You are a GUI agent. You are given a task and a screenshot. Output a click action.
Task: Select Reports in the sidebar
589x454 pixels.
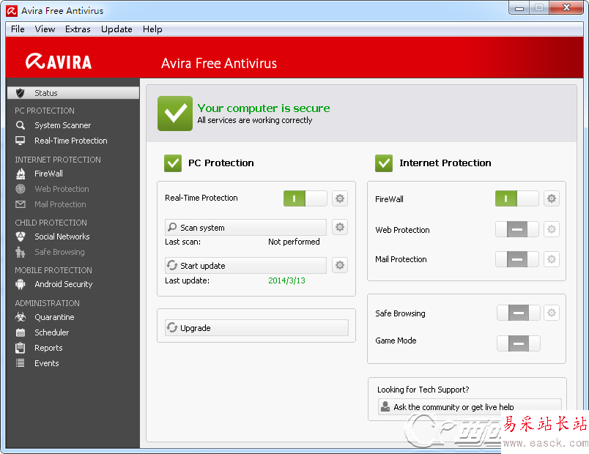click(x=48, y=348)
